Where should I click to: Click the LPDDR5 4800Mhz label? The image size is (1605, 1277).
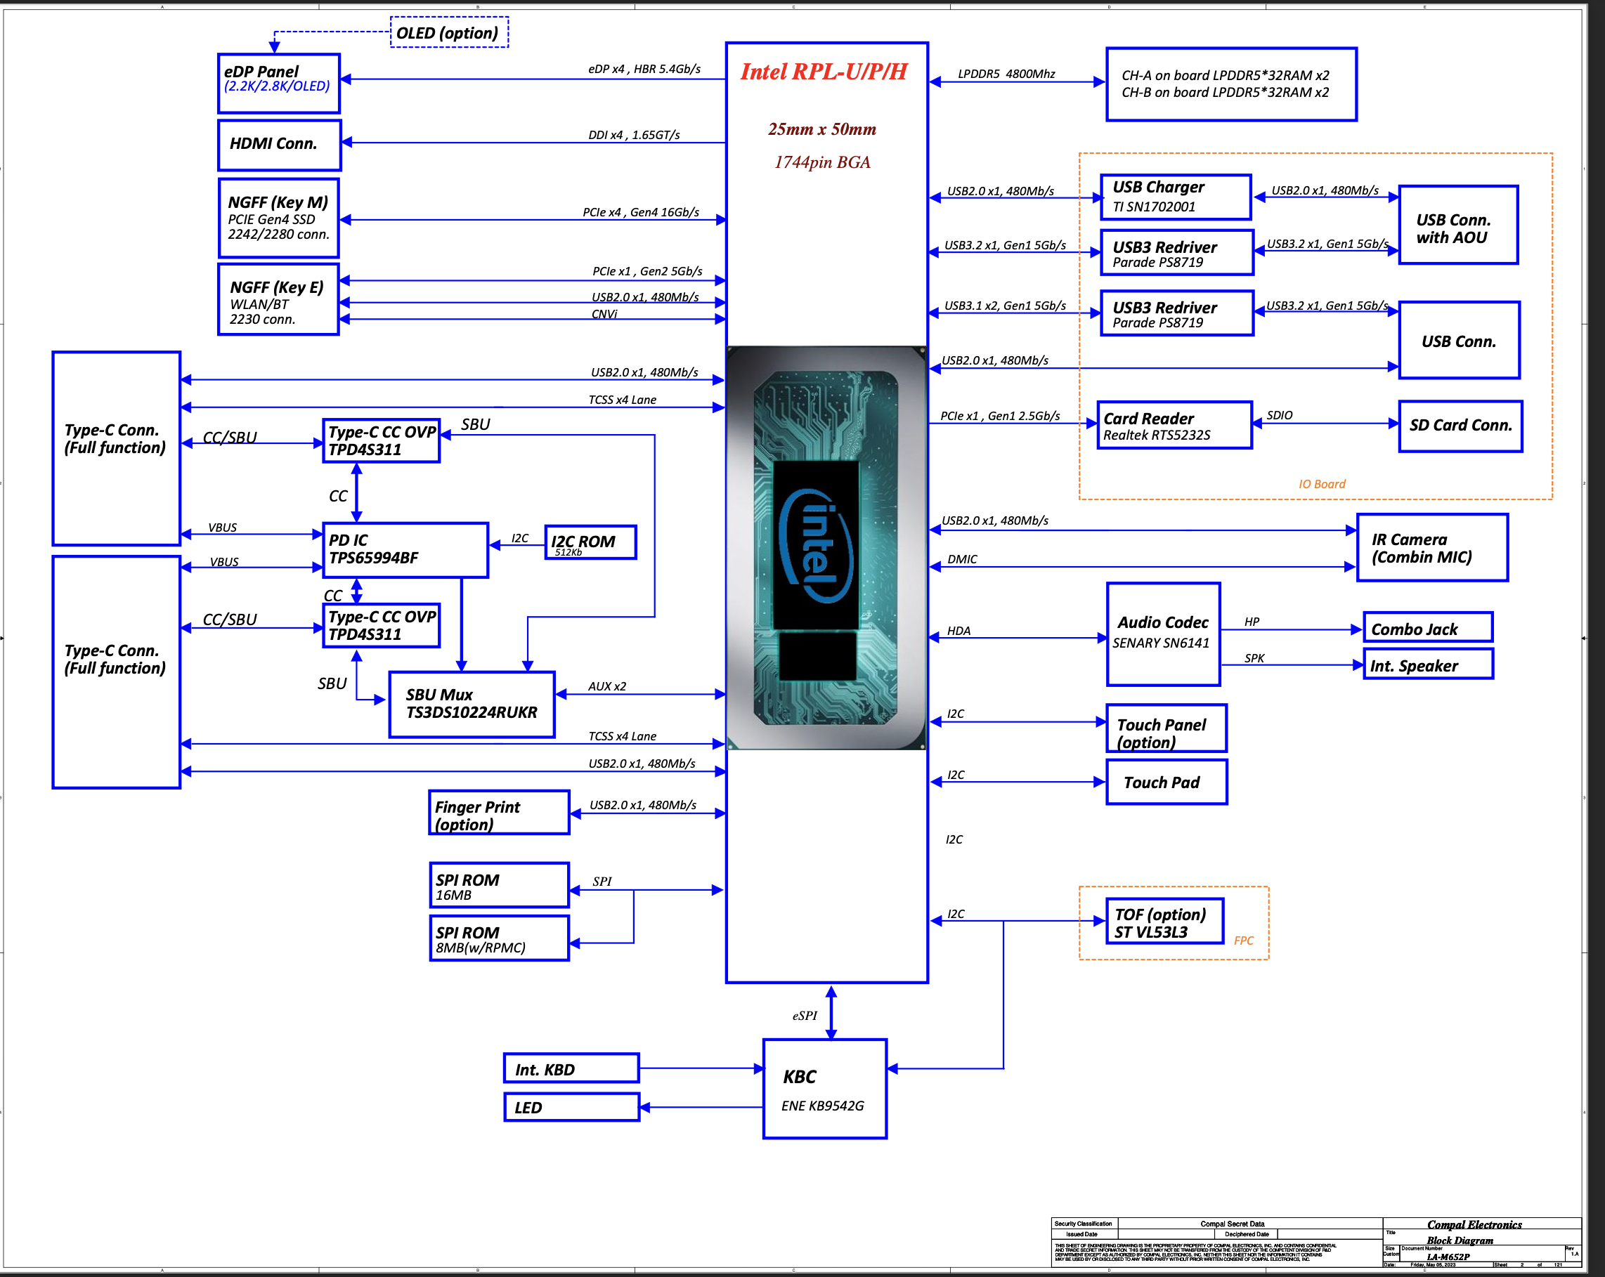tap(1006, 74)
